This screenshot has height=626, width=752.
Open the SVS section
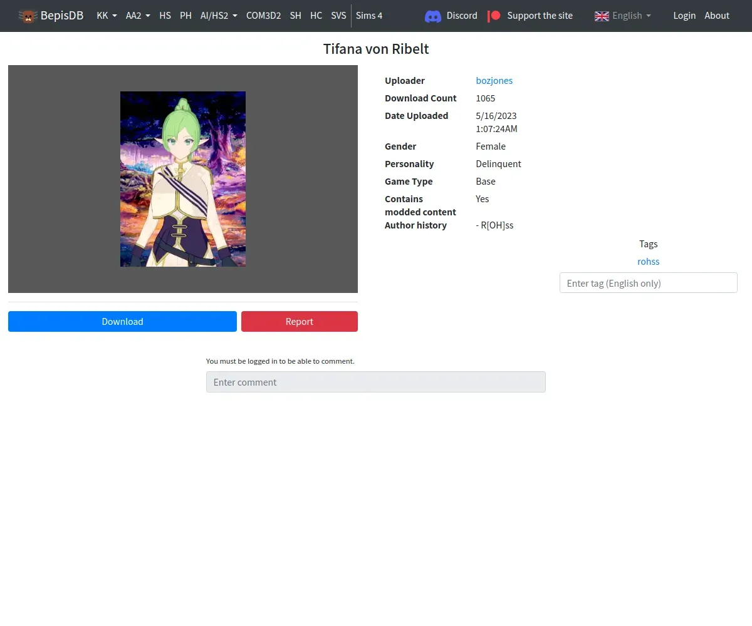point(338,16)
